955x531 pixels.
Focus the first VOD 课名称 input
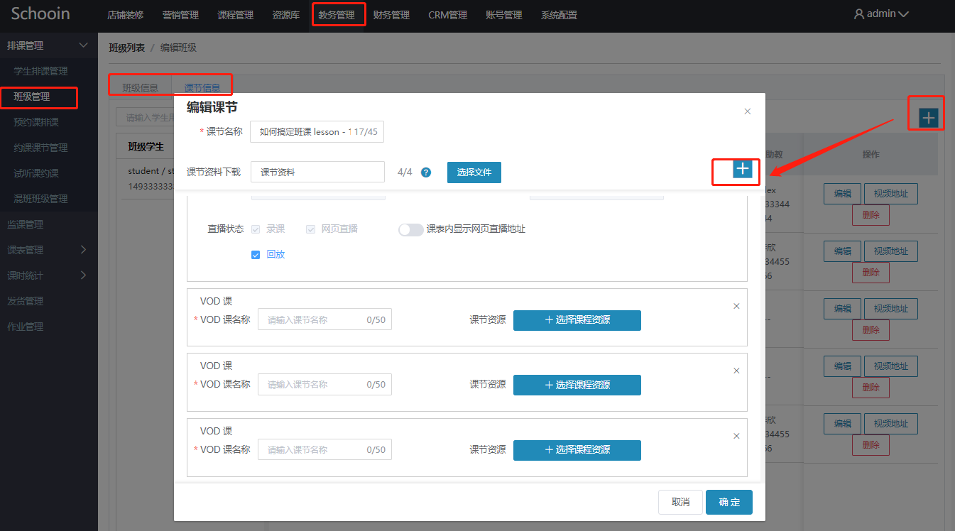(x=324, y=320)
